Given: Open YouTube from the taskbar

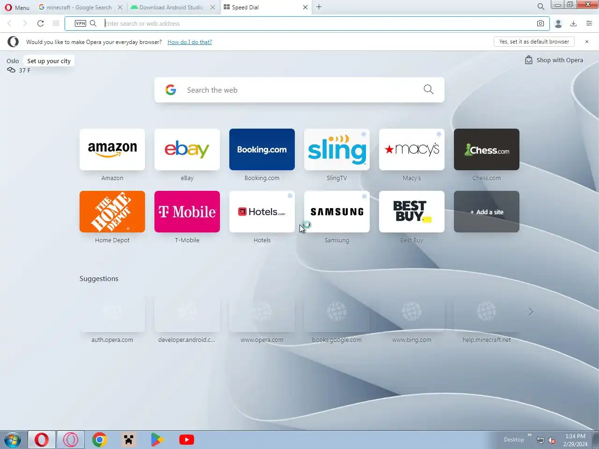Looking at the screenshot, I should 186,440.
